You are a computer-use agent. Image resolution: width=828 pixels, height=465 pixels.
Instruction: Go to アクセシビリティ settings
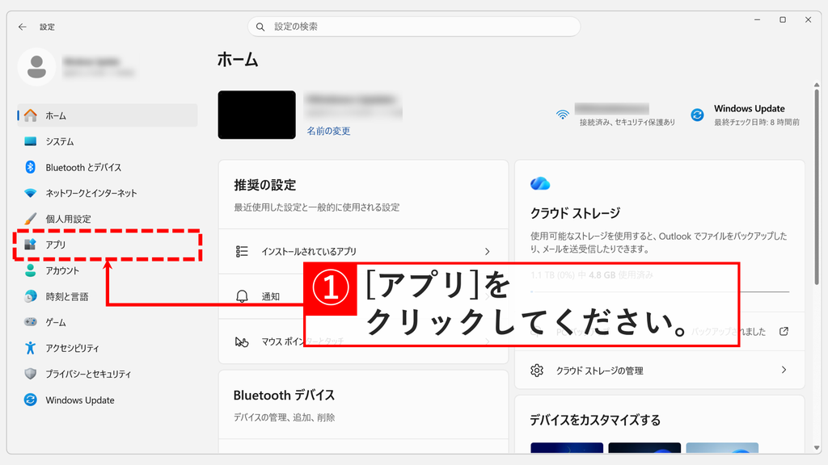[108, 348]
